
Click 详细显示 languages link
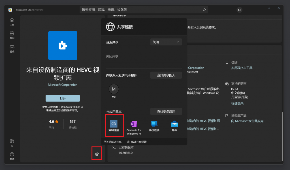click(x=237, y=104)
